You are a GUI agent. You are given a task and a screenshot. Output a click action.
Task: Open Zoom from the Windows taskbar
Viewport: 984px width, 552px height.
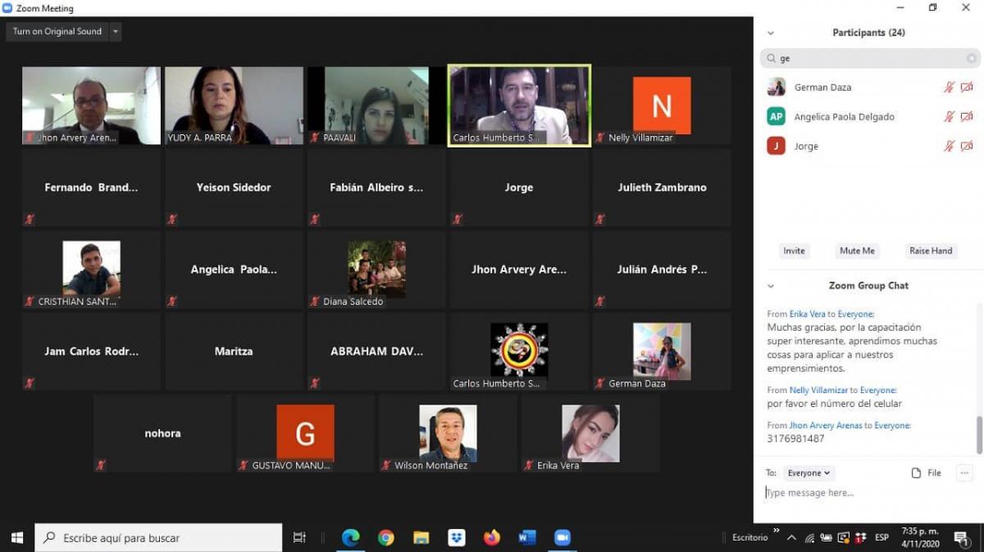pos(563,537)
